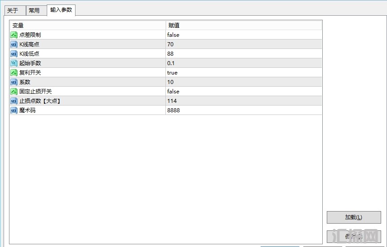
Task: Click the save button below 加载
Action: click(353, 236)
